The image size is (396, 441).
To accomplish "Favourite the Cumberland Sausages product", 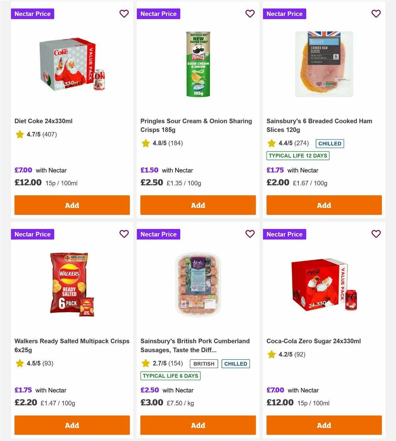I will click(250, 234).
